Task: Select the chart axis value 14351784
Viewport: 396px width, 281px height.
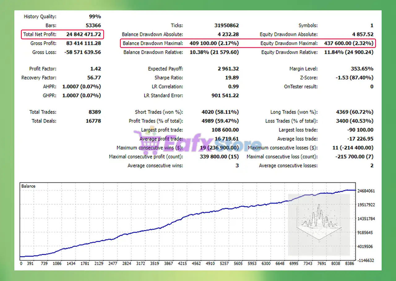Action: (x=366, y=219)
